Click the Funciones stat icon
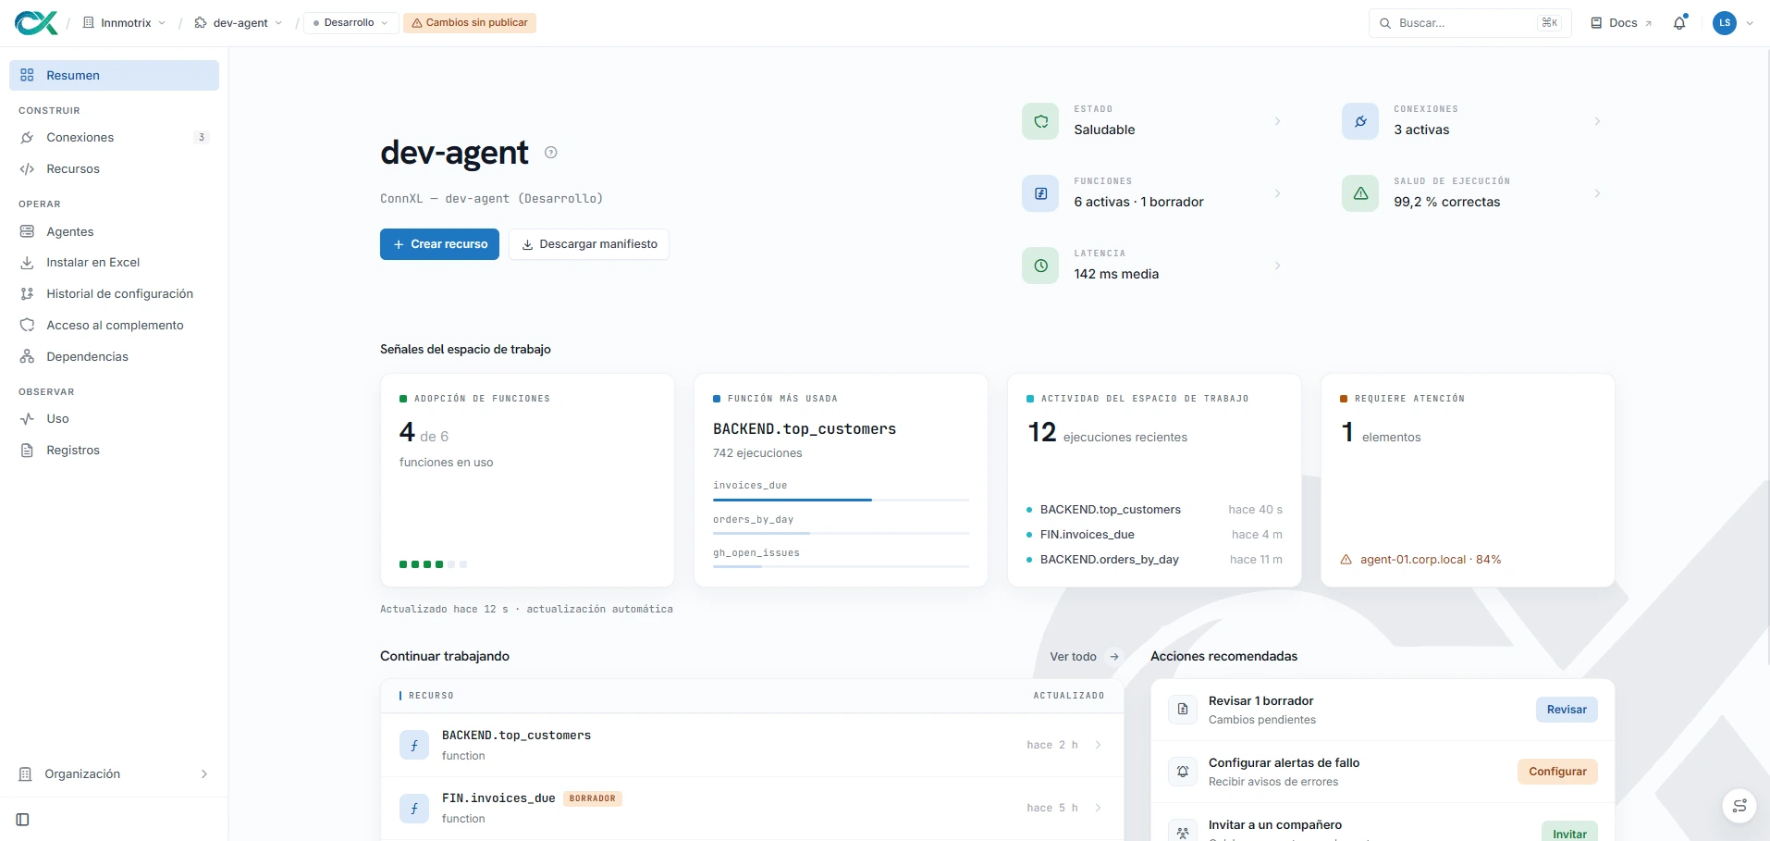1770x841 pixels. [x=1040, y=193]
